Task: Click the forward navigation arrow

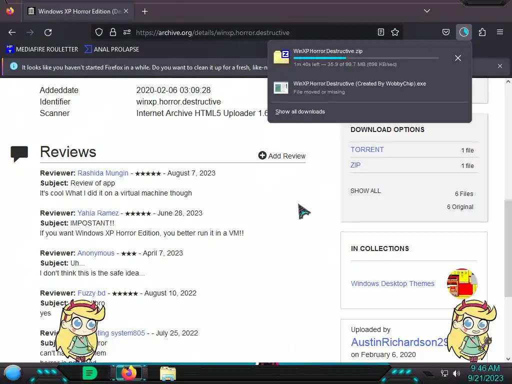Action: pyautogui.click(x=30, y=32)
